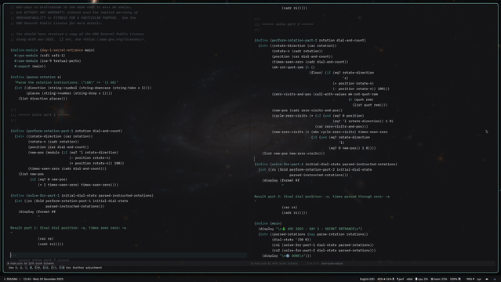Click the last icon in the system tray

[x=495, y=279]
